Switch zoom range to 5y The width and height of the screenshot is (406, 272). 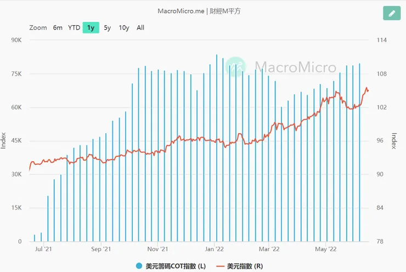[107, 27]
